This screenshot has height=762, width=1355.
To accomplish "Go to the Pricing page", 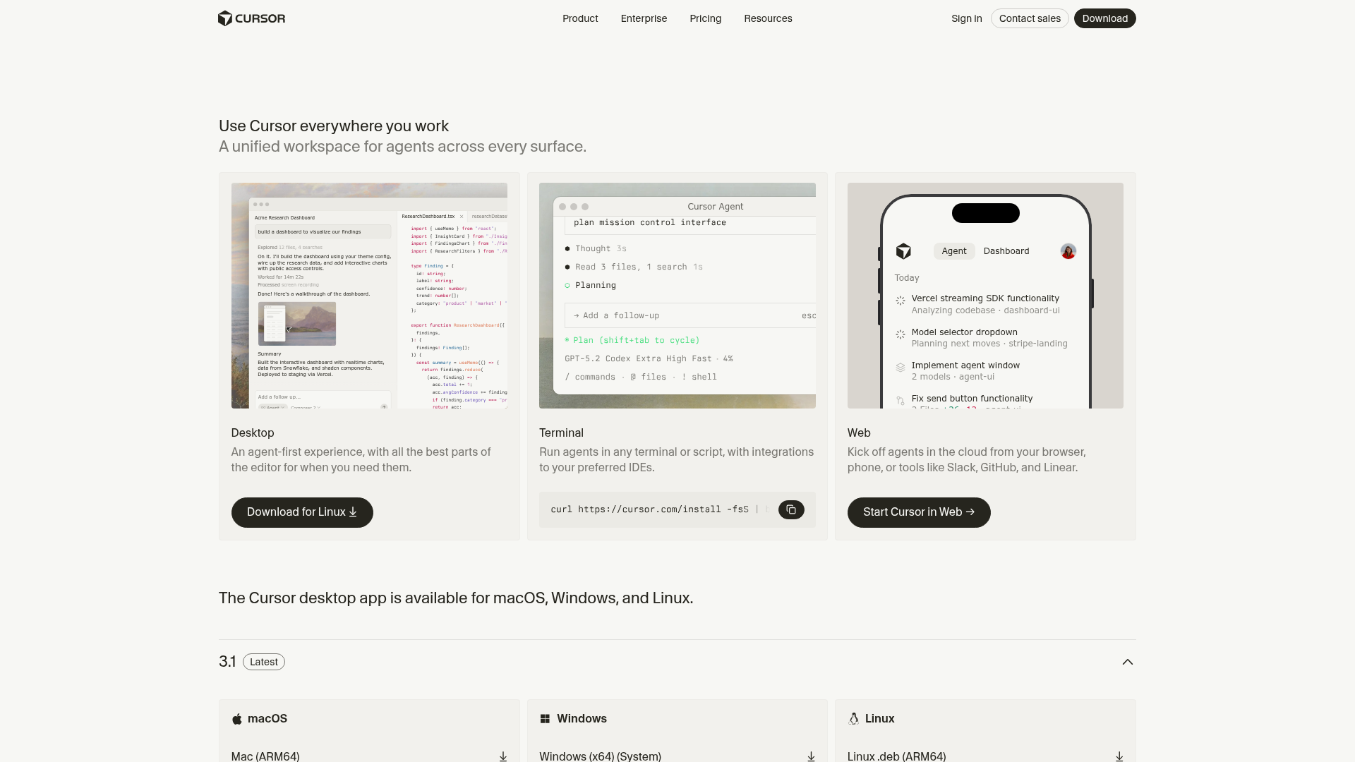I will click(x=705, y=18).
